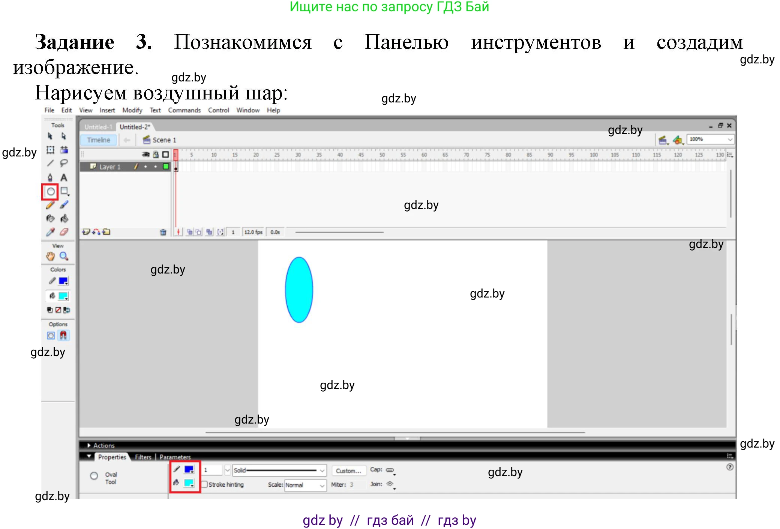Select the Hand tool in View section

coord(50,256)
